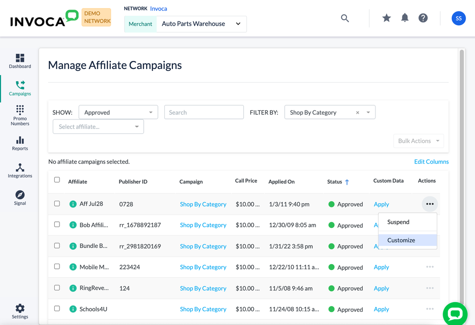
Task: Open actions menu for Mobile M... row
Action: [430, 267]
